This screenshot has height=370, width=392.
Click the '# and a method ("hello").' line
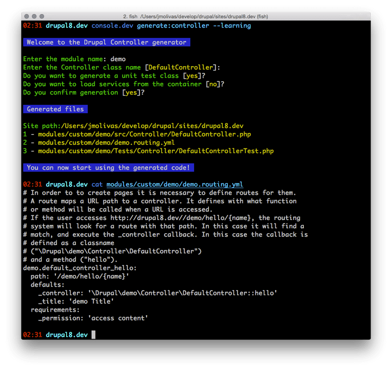pos(70,260)
